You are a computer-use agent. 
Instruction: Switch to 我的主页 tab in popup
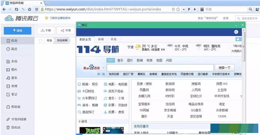[85, 39]
